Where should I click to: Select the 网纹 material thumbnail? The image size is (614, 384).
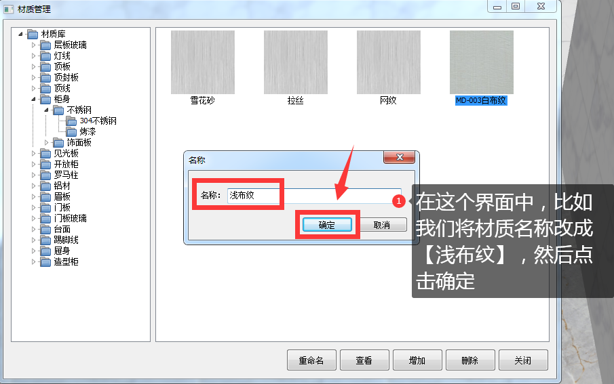tap(389, 62)
